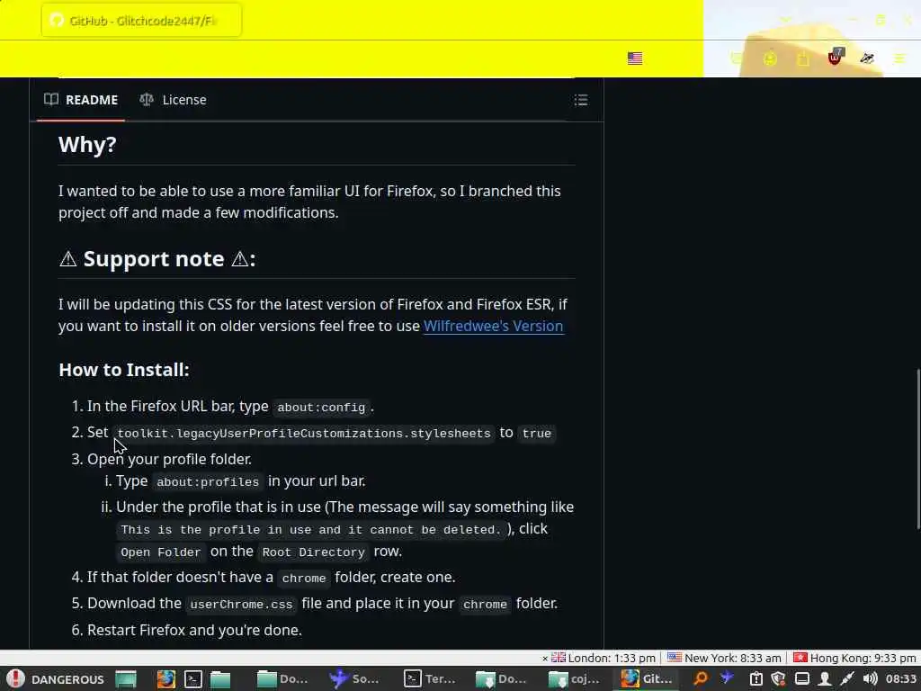
Task: Open Wilfredwee's Version link
Action: click(x=494, y=326)
